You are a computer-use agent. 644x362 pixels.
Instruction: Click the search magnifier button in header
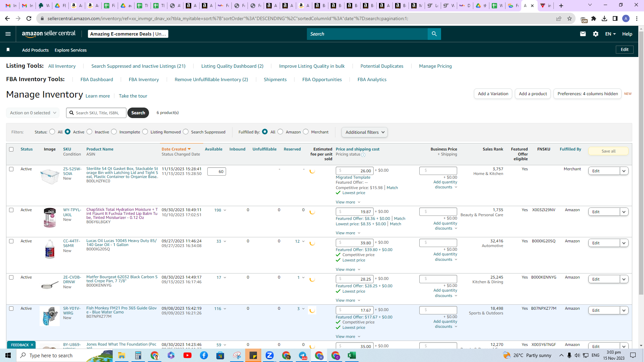pyautogui.click(x=434, y=34)
